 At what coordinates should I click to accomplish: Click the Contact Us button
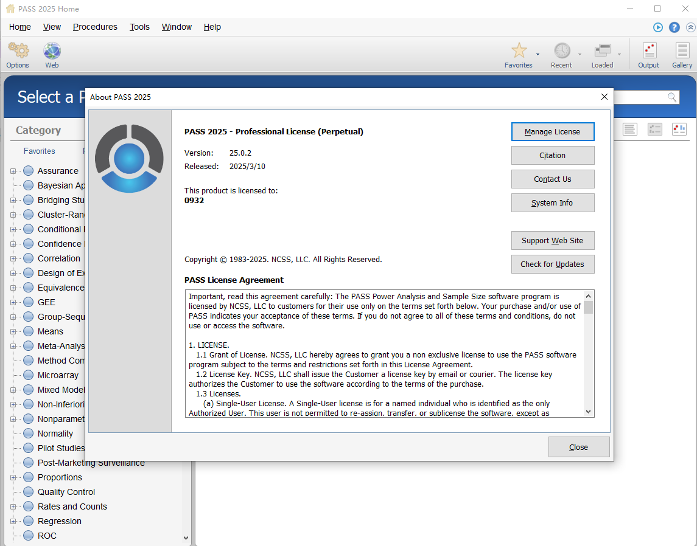553,179
